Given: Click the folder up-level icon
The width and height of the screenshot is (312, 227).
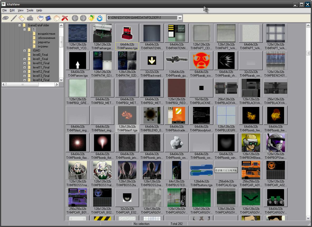Looking at the screenshot, I should [x=91, y=18].
